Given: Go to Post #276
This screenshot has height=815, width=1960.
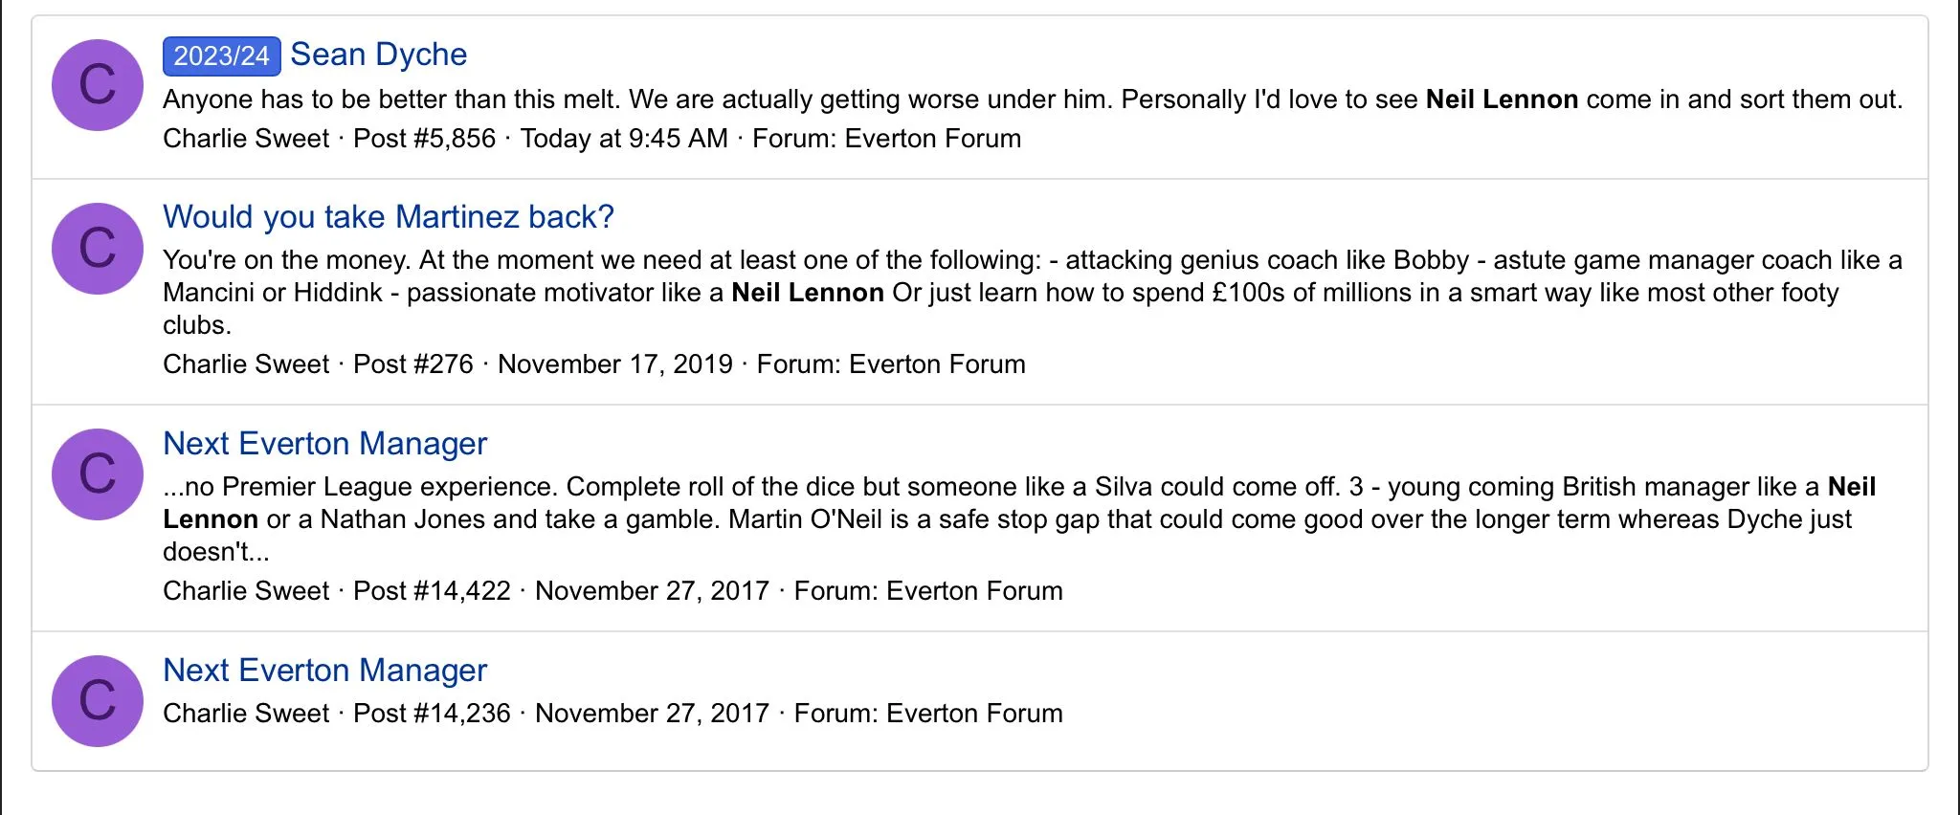Looking at the screenshot, I should point(412,364).
